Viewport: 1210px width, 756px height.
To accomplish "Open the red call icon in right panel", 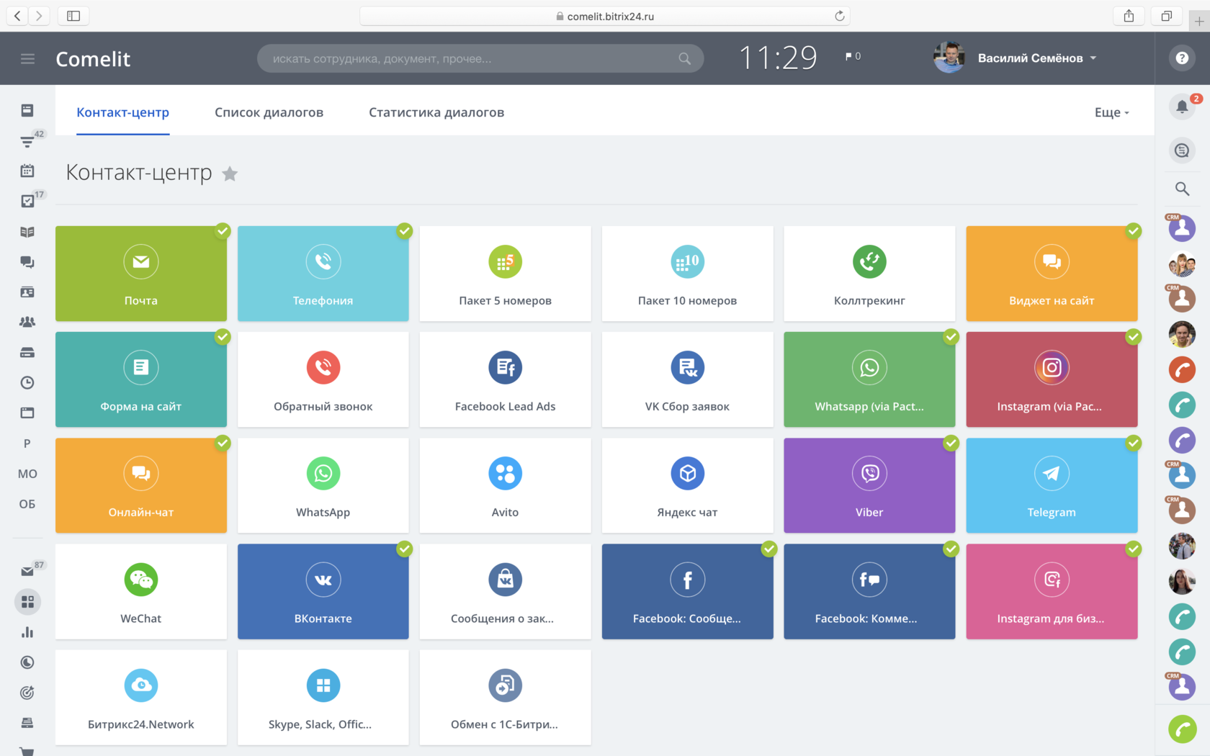I will click(x=1182, y=369).
